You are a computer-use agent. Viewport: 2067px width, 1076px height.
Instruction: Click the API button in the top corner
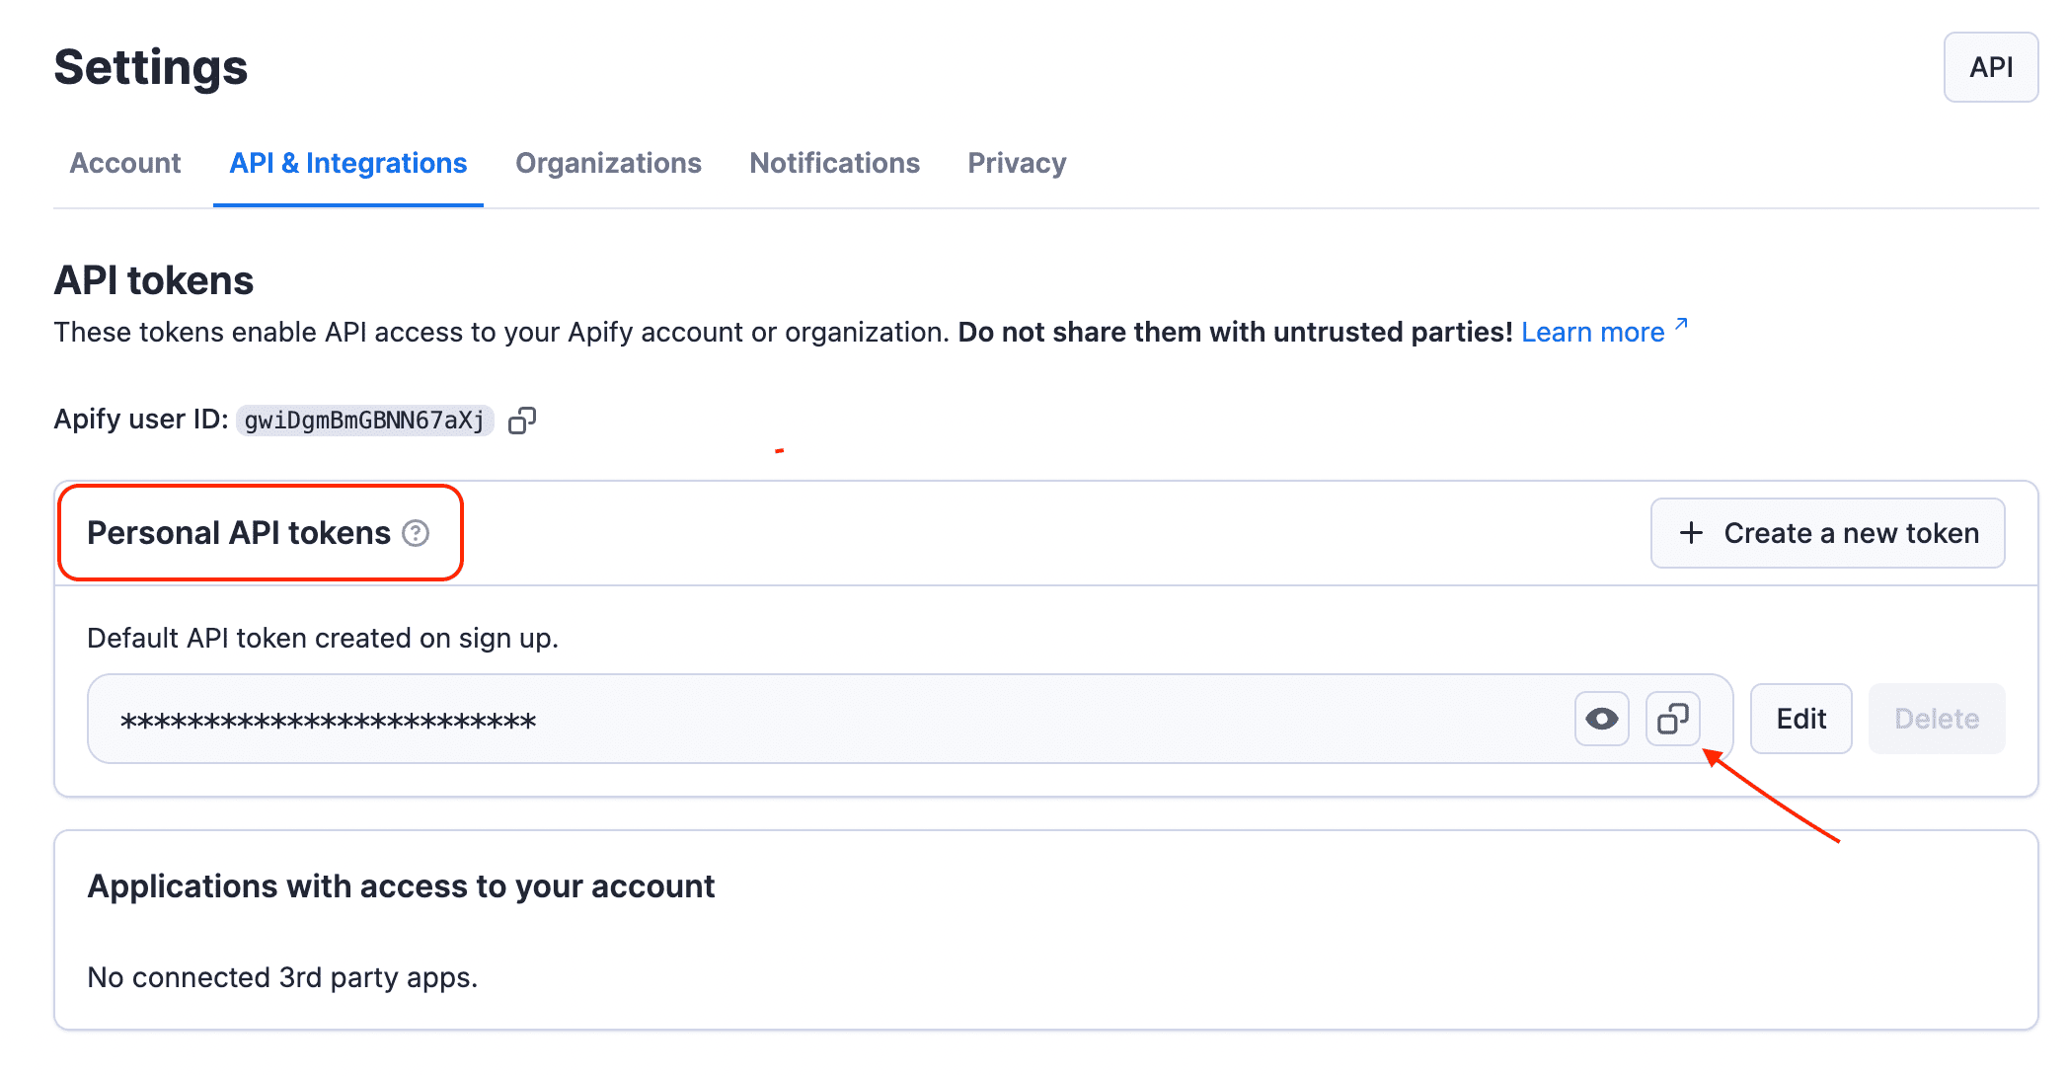tap(1990, 67)
